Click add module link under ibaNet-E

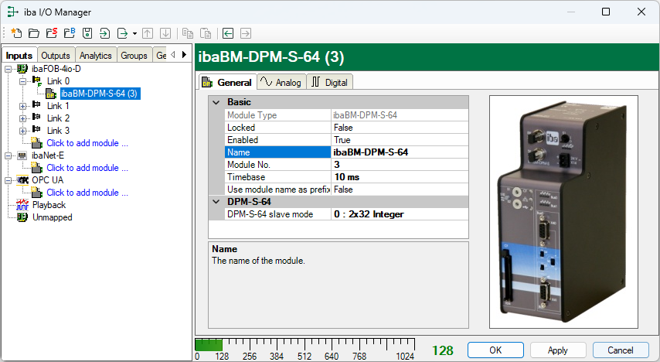tap(87, 168)
